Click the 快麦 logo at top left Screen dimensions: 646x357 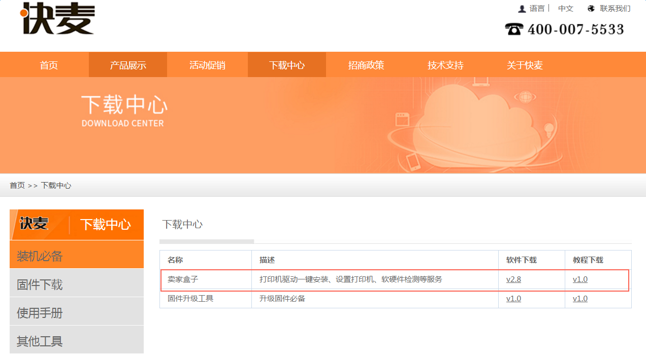57,18
